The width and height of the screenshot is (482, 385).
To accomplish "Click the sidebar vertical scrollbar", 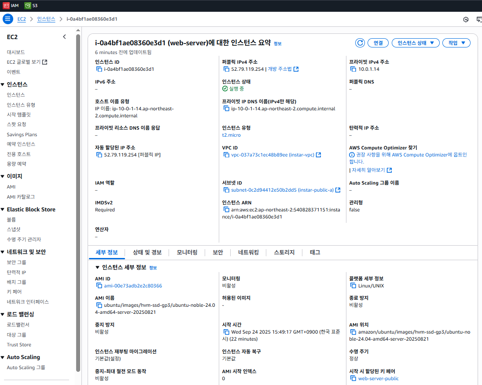I will 78,203.
